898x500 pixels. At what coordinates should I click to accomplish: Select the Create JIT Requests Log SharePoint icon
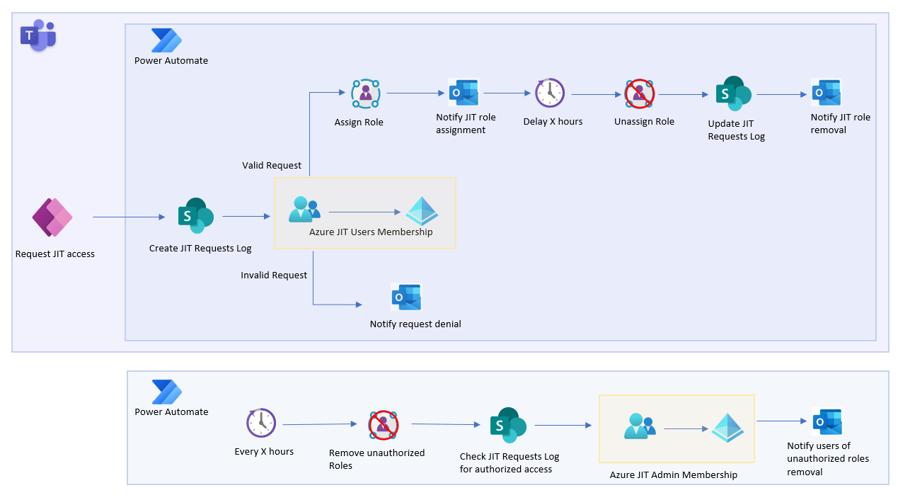(195, 216)
